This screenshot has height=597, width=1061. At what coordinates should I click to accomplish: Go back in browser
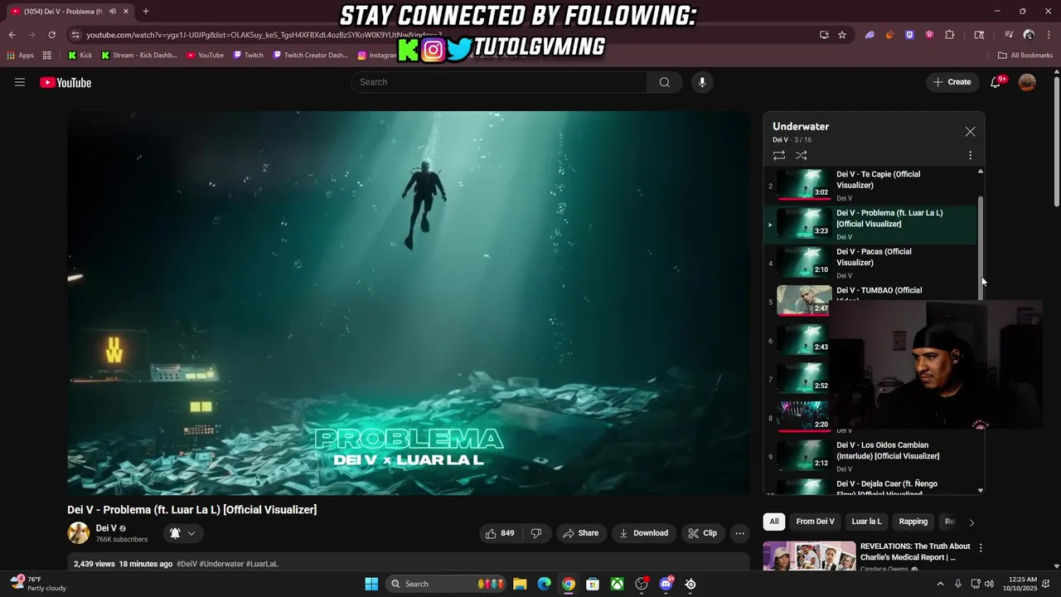tap(12, 35)
